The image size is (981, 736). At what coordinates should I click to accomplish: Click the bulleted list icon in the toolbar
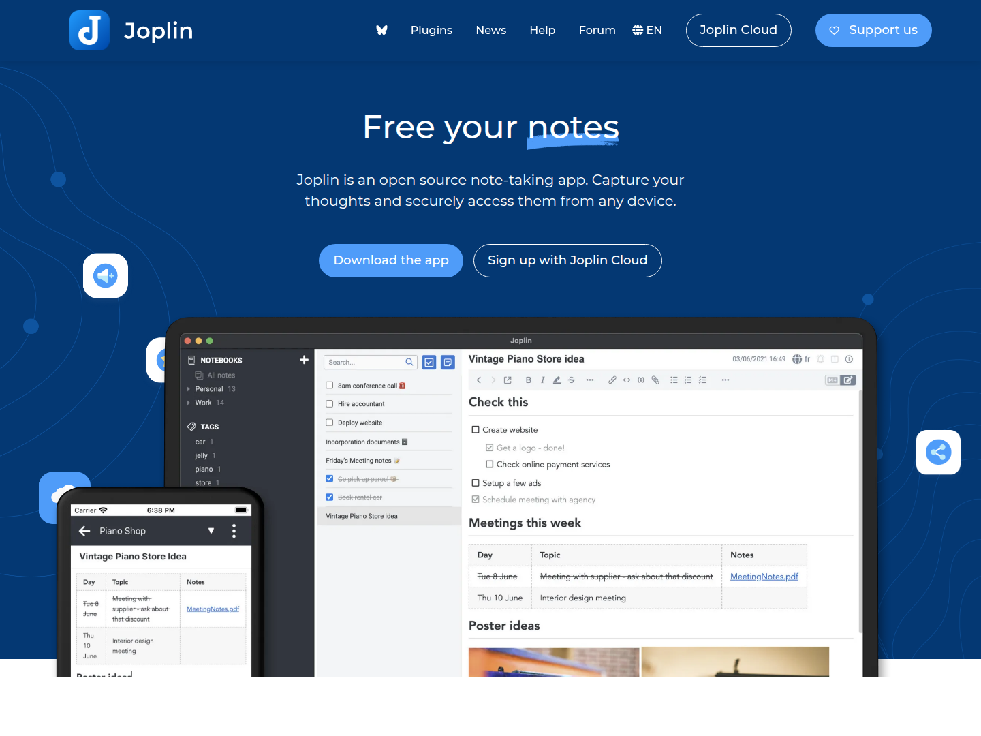[674, 380]
